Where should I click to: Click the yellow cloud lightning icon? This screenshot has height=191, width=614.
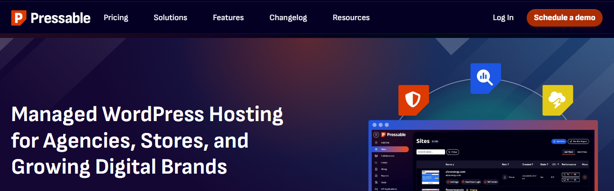557,99
